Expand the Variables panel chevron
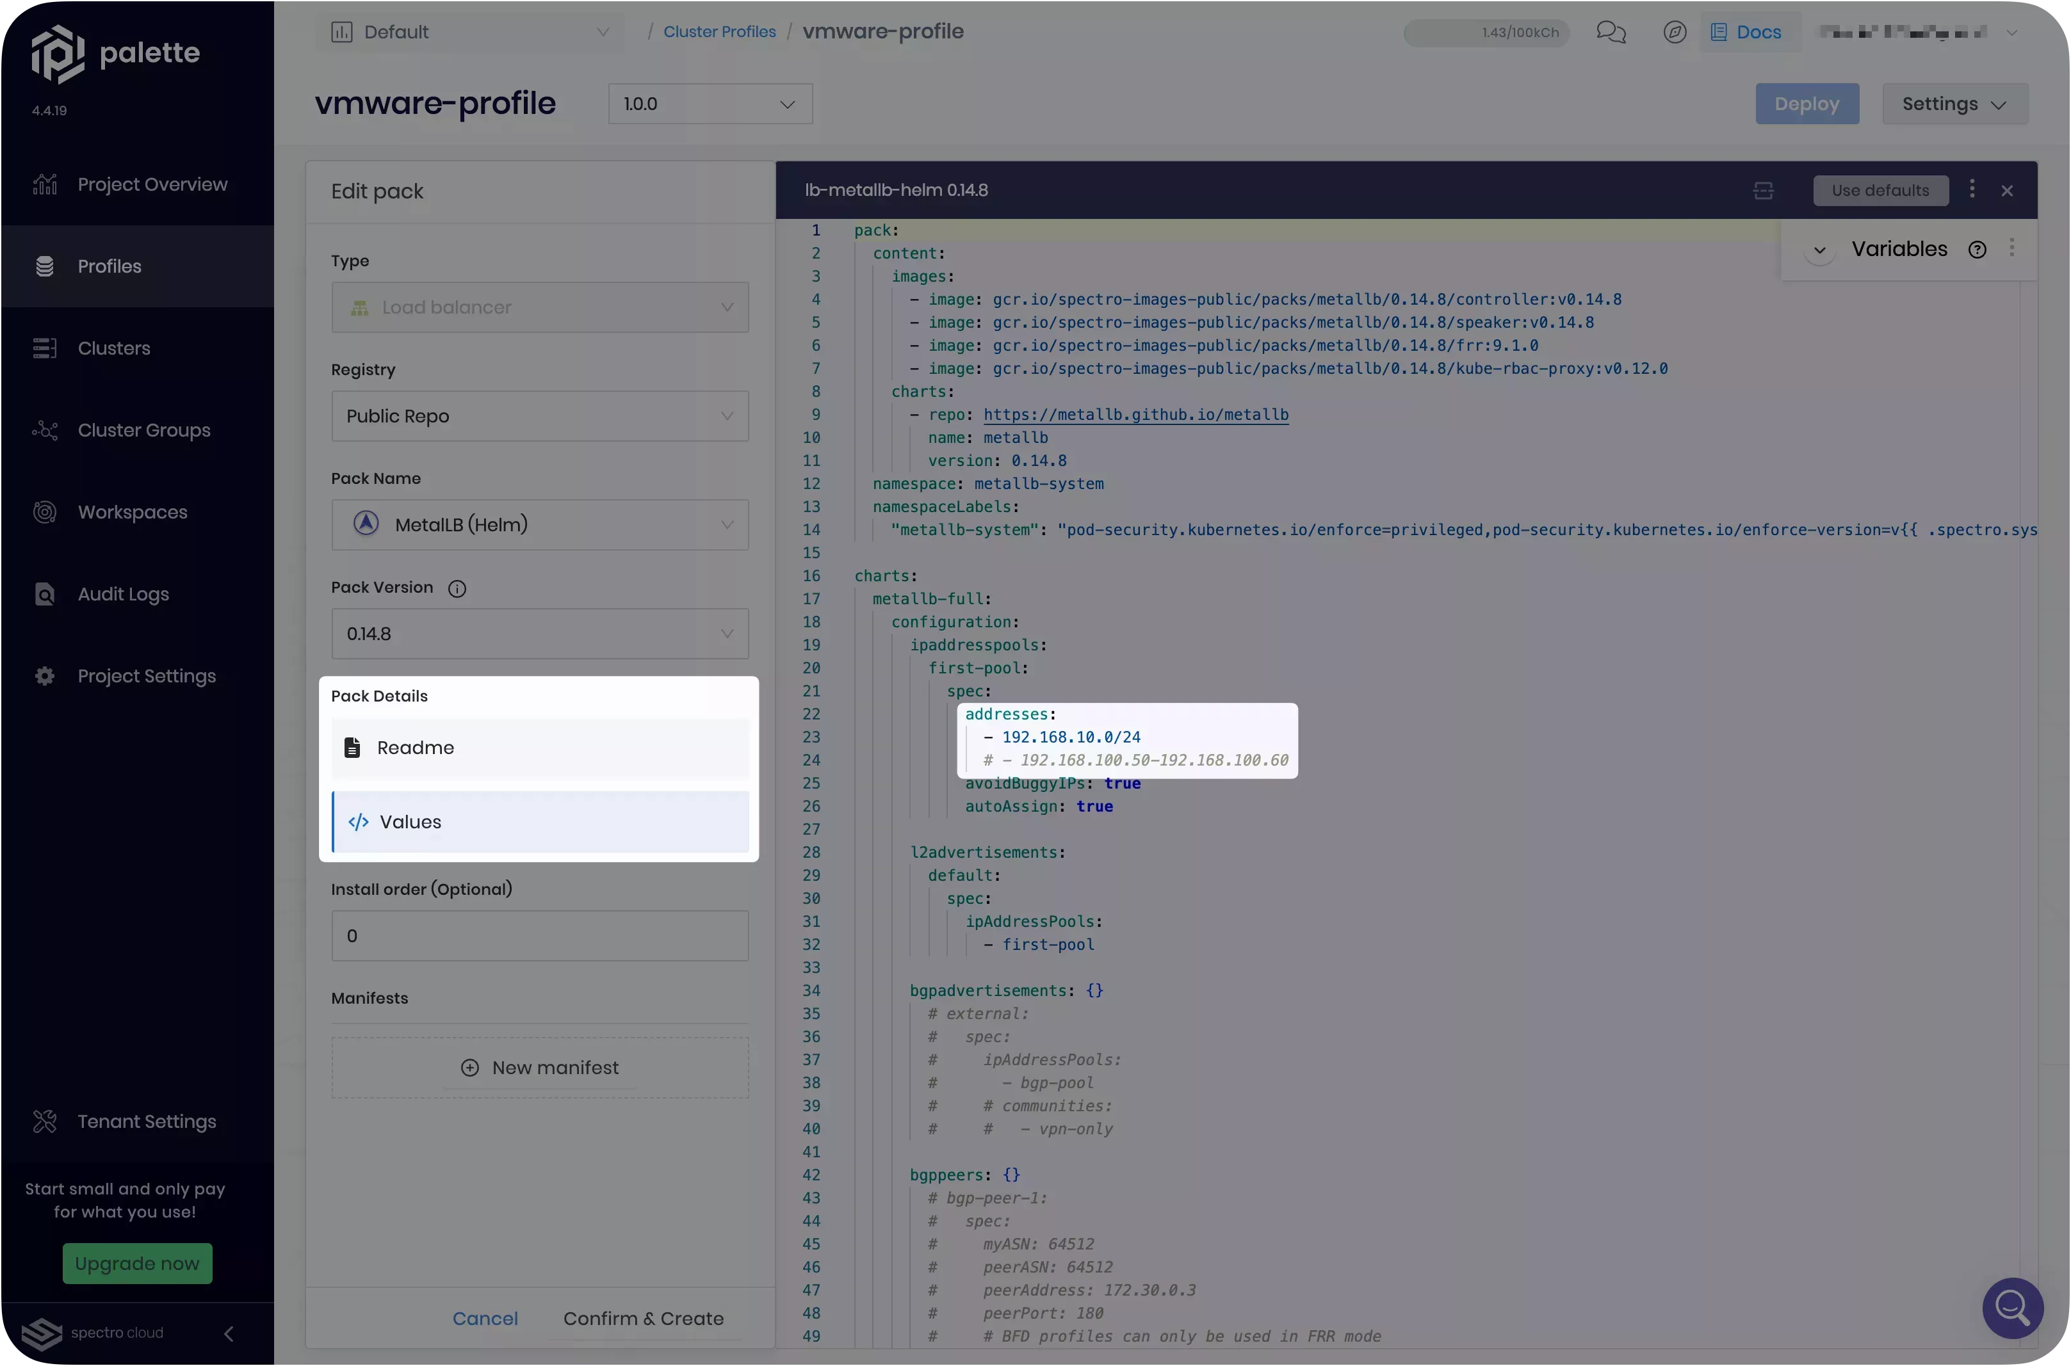The width and height of the screenshot is (2071, 1366). [1819, 250]
